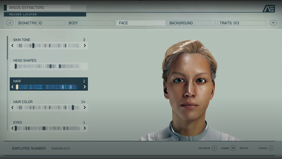Open the Traits: 0/3 tab

[x=241, y=23]
